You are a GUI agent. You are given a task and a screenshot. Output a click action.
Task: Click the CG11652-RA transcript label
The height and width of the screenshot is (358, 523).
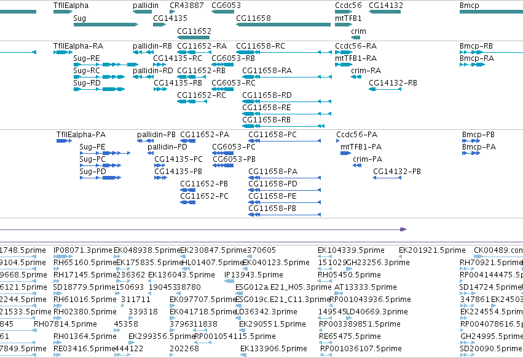coord(202,46)
